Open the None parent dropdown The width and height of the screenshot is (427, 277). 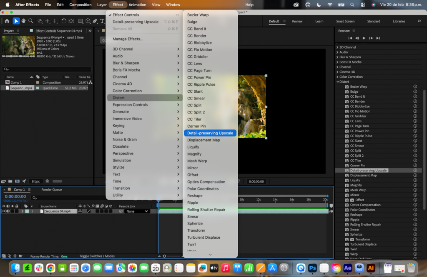tap(138, 211)
